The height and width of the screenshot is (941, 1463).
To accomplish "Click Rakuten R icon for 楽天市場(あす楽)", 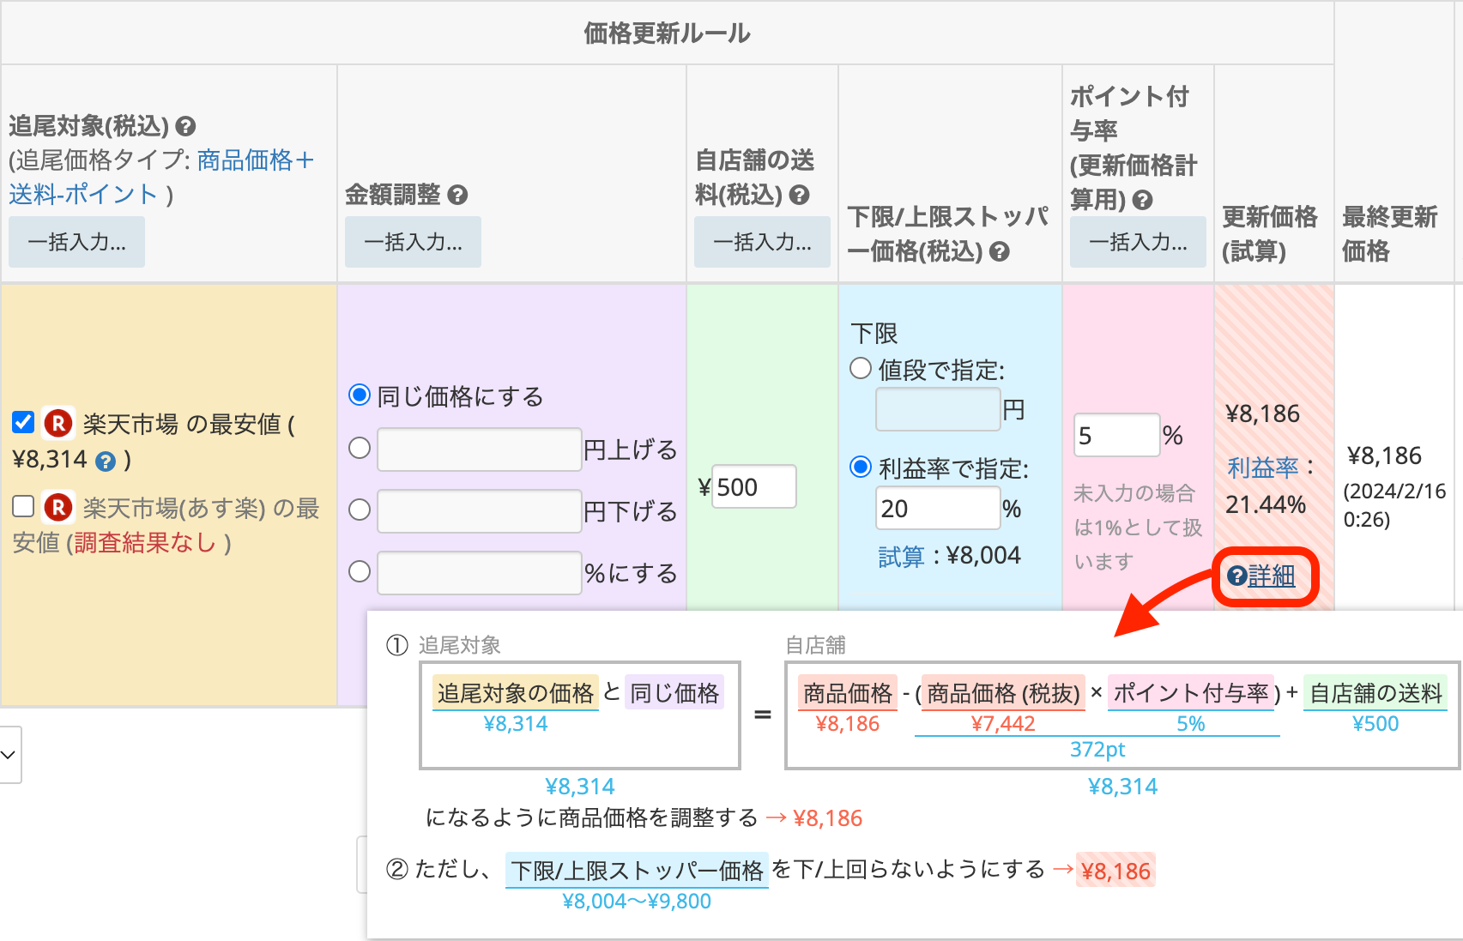I will coord(58,508).
